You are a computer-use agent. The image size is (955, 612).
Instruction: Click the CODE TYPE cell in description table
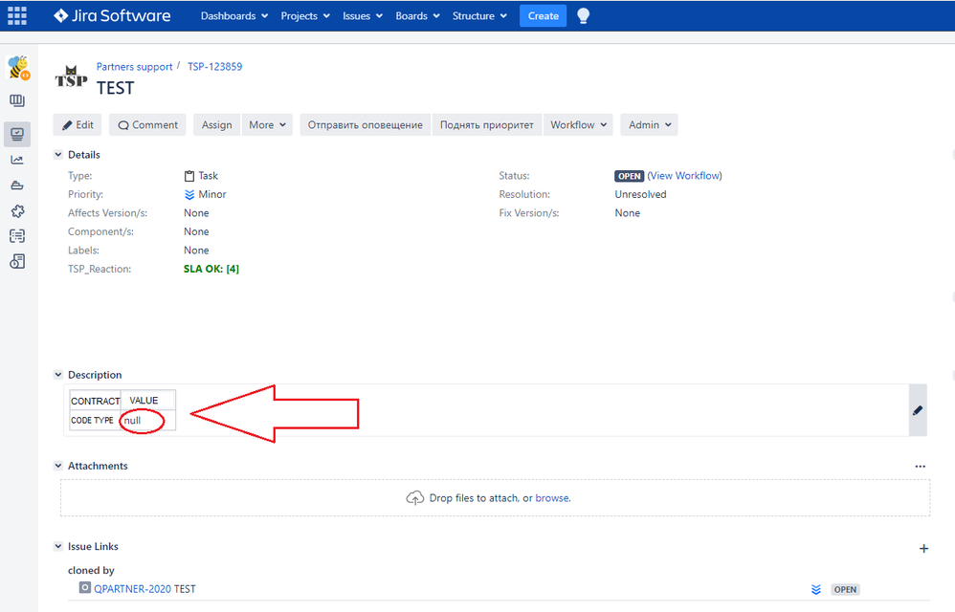click(95, 421)
